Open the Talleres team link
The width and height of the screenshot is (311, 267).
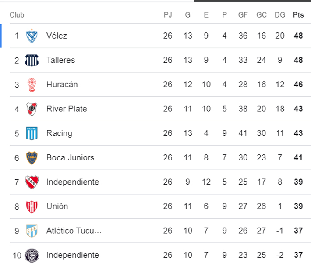click(60, 60)
